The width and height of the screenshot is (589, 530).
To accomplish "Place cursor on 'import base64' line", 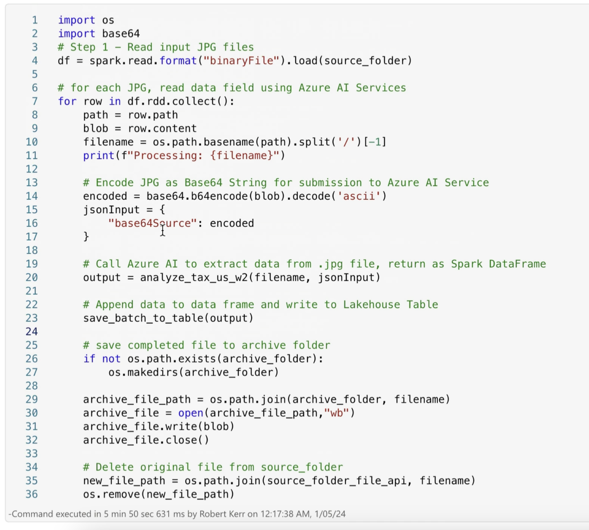I will pyautogui.click(x=99, y=34).
